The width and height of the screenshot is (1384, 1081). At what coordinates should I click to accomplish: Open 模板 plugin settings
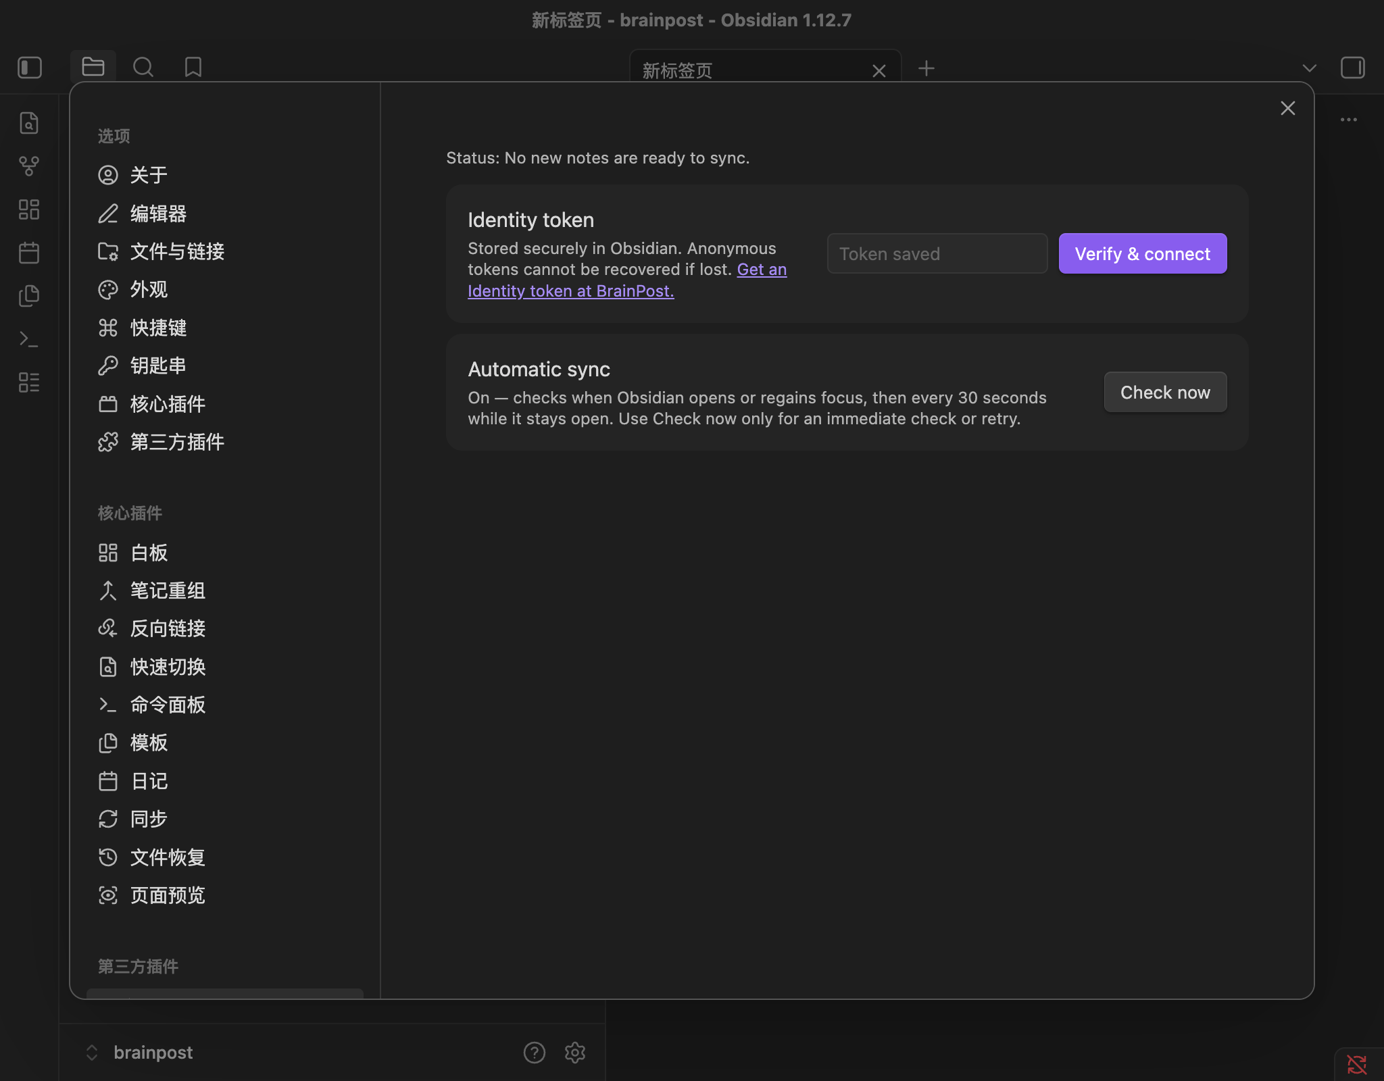(x=225, y=743)
